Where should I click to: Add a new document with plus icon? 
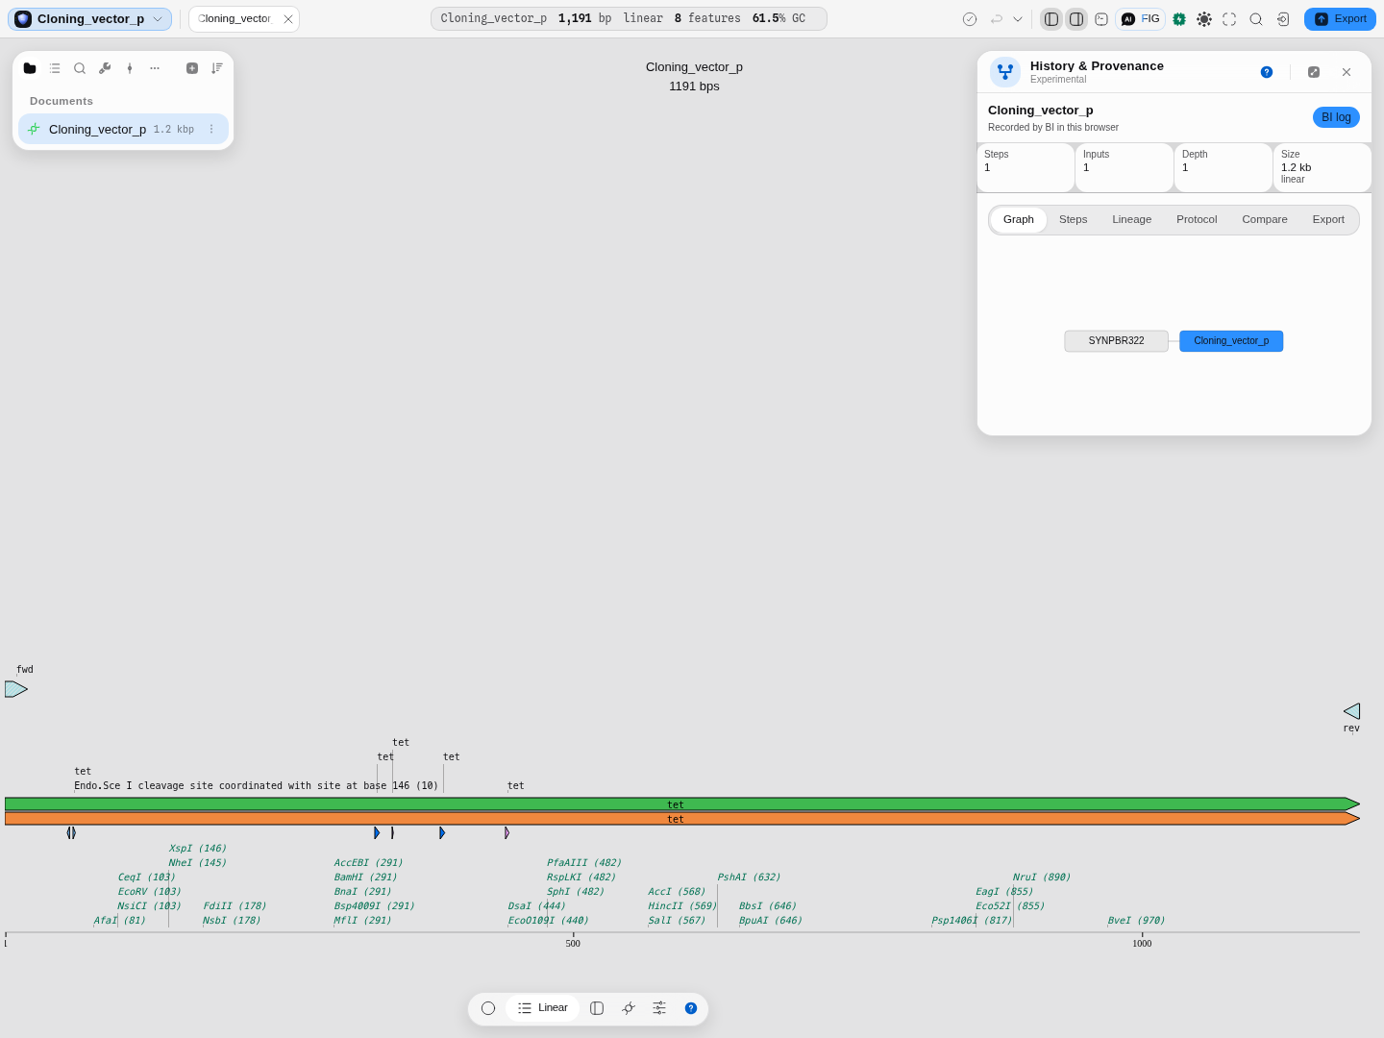(192, 68)
